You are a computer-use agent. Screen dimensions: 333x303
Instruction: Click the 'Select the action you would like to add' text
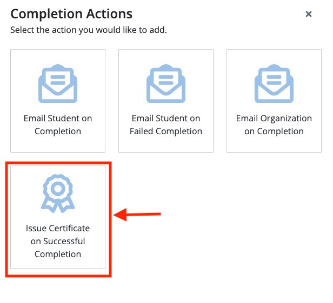point(89,30)
